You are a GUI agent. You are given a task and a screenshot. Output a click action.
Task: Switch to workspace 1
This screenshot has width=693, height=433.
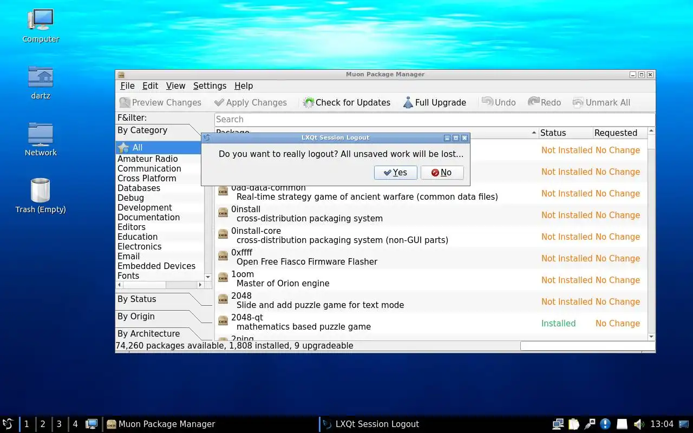click(x=27, y=424)
